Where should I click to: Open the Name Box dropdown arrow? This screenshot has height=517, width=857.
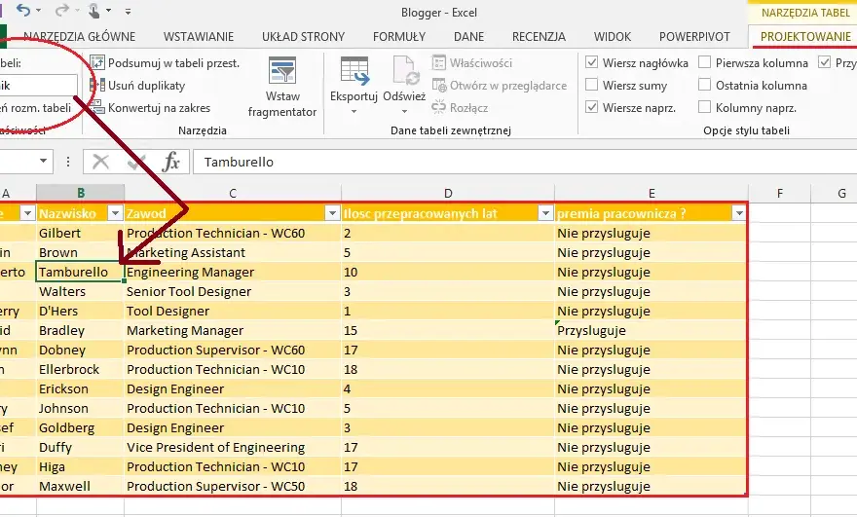tap(43, 162)
